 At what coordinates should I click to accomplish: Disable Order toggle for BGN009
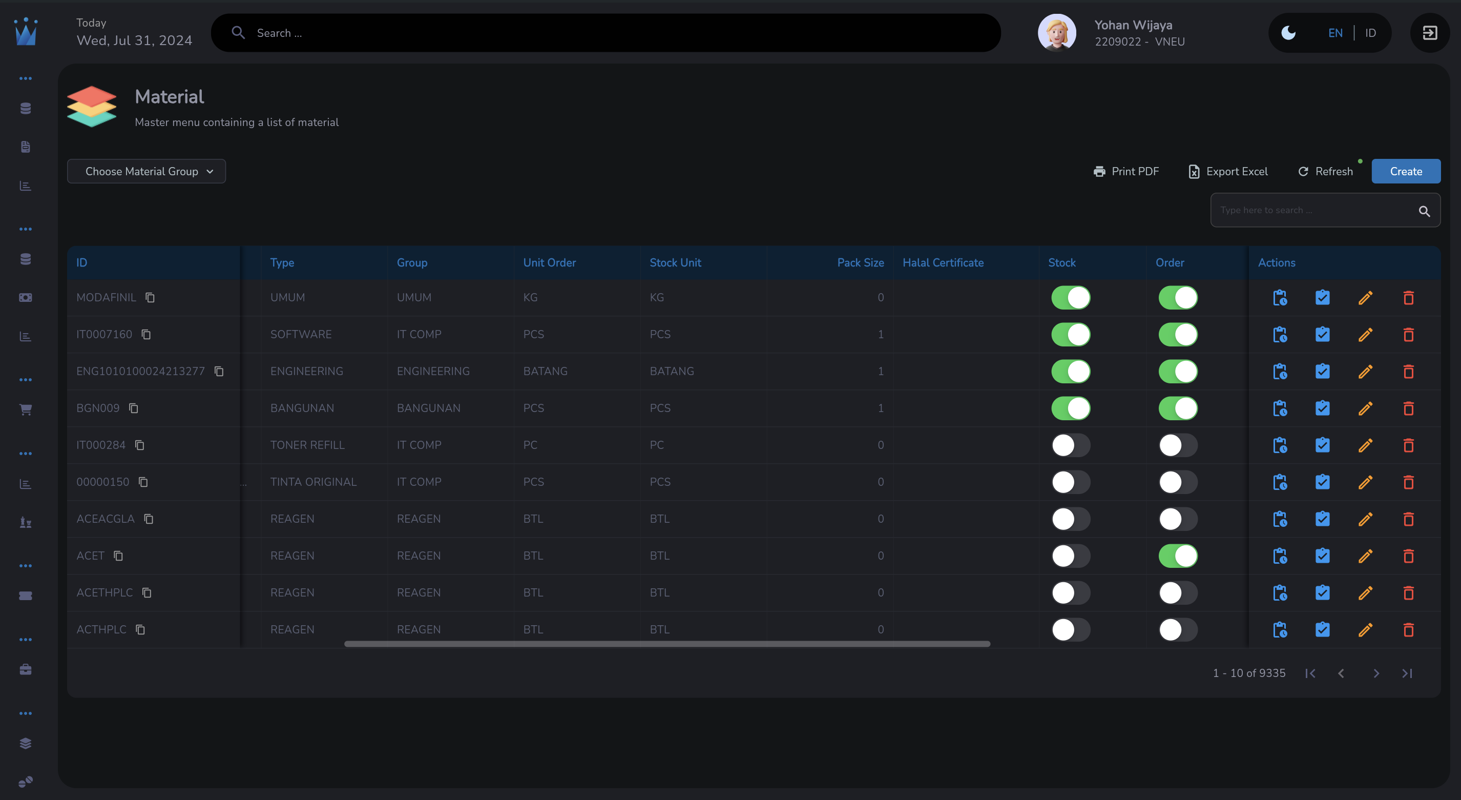[1178, 408]
